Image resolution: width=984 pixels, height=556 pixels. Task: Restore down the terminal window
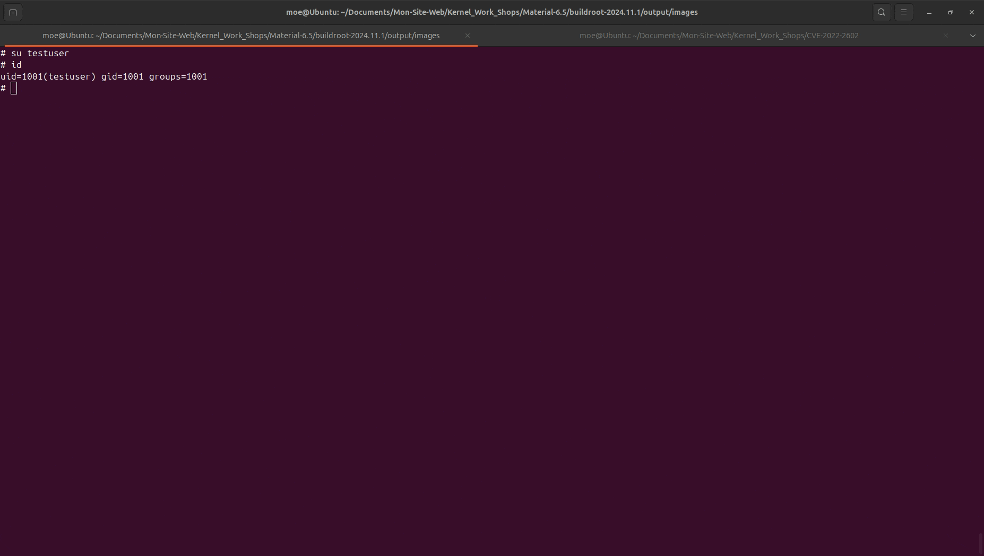[951, 12]
